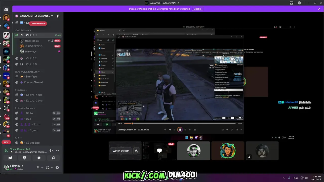
Task: Collapse the AFK category
Action: [18, 138]
